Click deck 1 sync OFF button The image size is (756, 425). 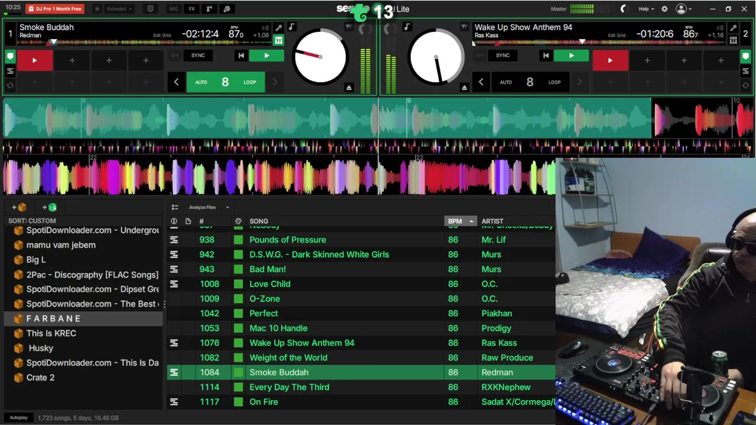(x=174, y=55)
